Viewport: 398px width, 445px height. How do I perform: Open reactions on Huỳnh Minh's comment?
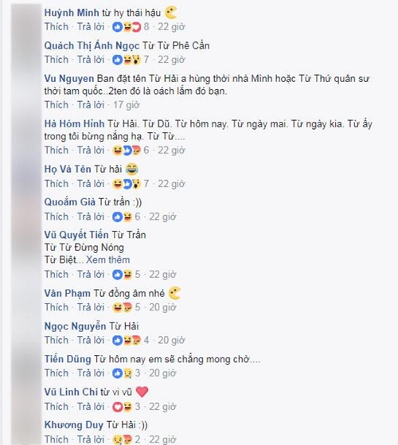[x=131, y=27]
